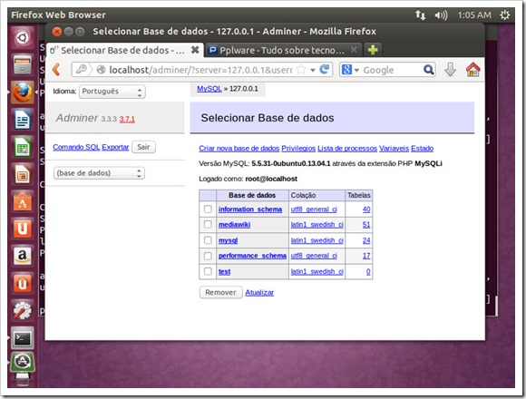Click the Atualizar link
The height and width of the screenshot is (399, 526).
coord(259,292)
